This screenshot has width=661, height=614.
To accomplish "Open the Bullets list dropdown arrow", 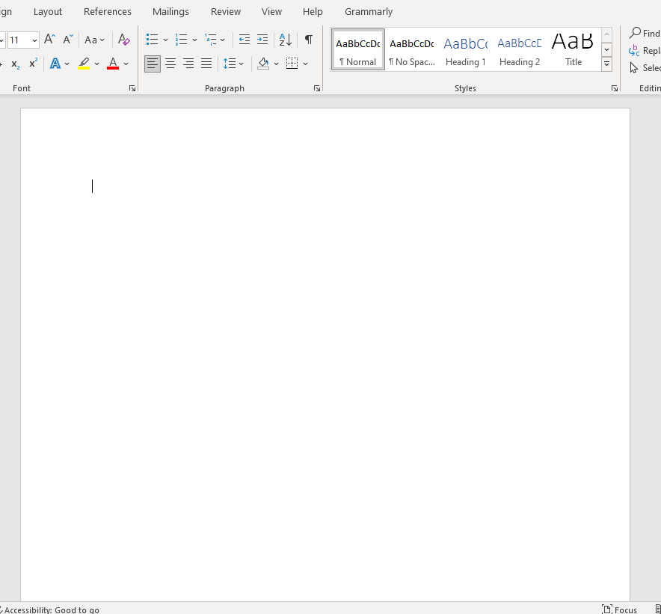I will point(165,39).
